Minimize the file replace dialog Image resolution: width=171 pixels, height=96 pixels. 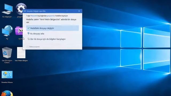pos(67,11)
